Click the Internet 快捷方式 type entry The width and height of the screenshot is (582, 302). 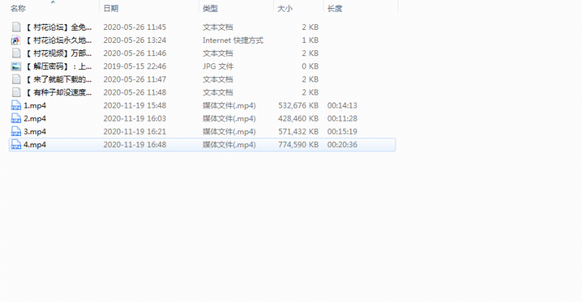pyautogui.click(x=232, y=40)
